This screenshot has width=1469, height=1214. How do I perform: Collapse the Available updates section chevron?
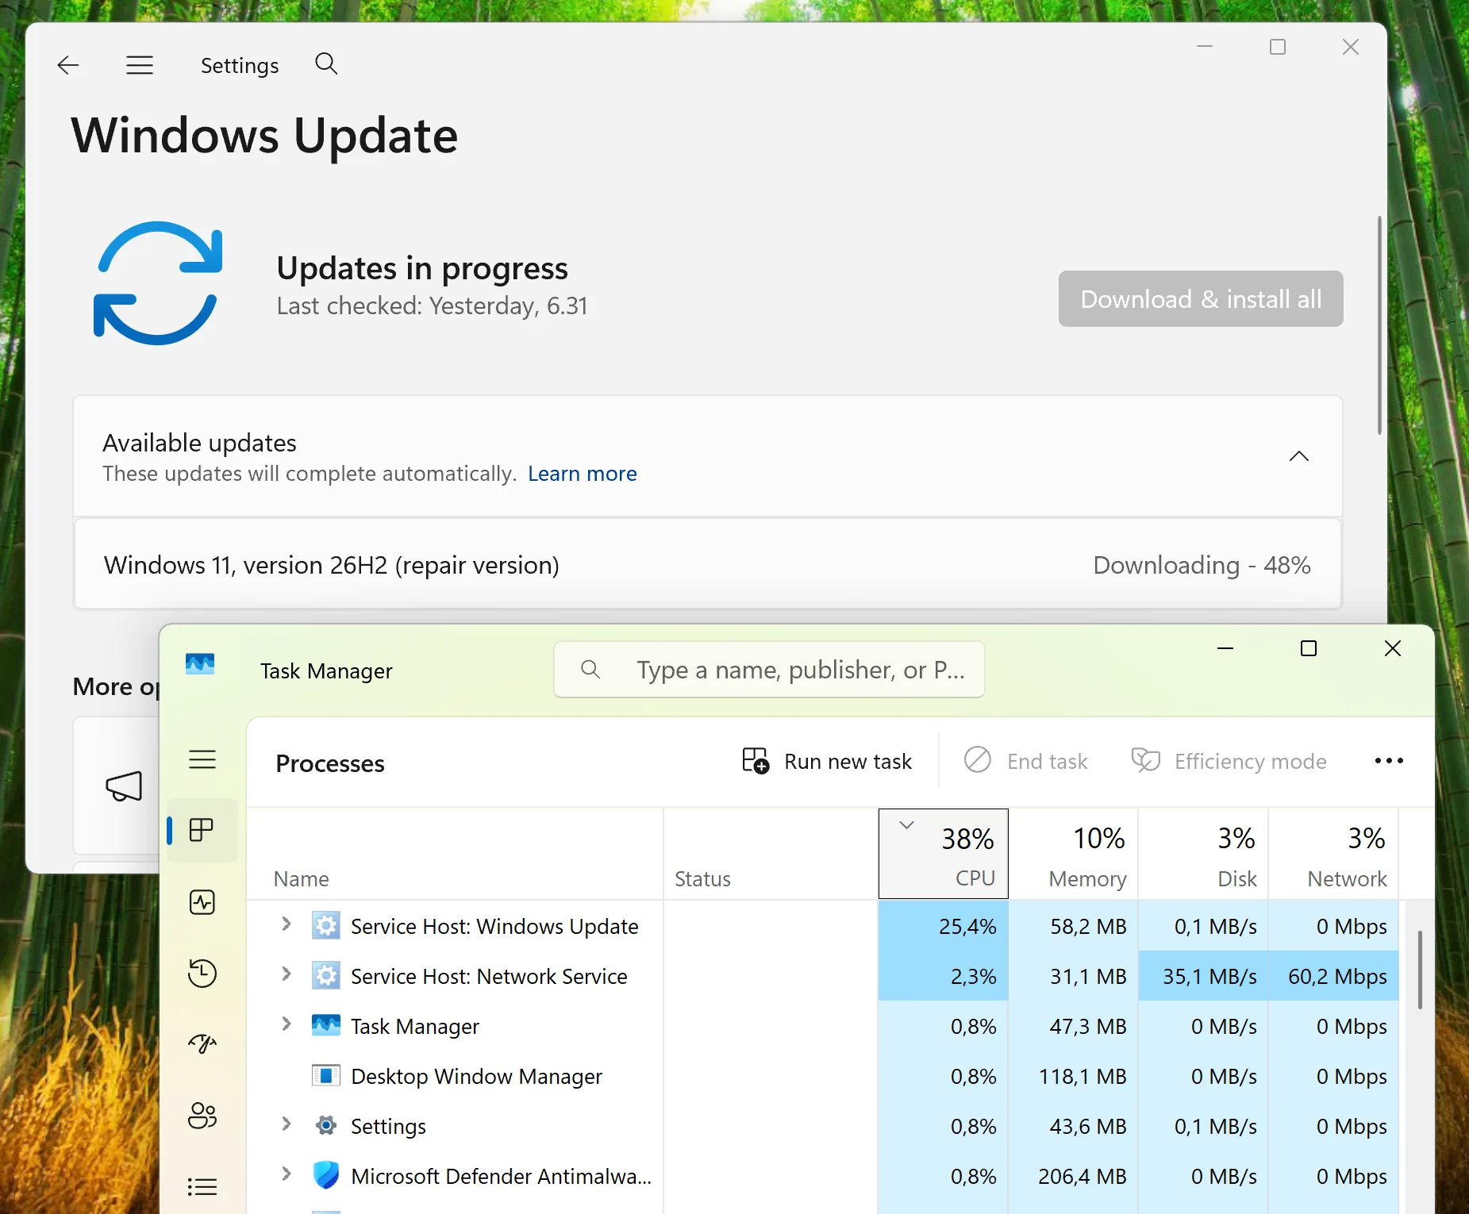(1298, 456)
